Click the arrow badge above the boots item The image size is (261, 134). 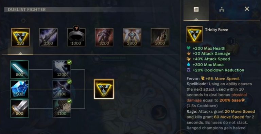pos(76,28)
